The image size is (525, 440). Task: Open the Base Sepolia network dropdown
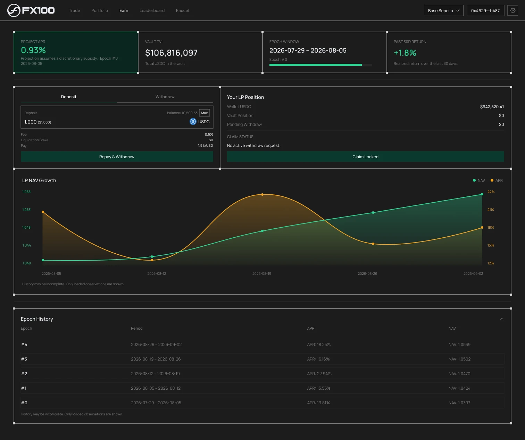pos(444,10)
